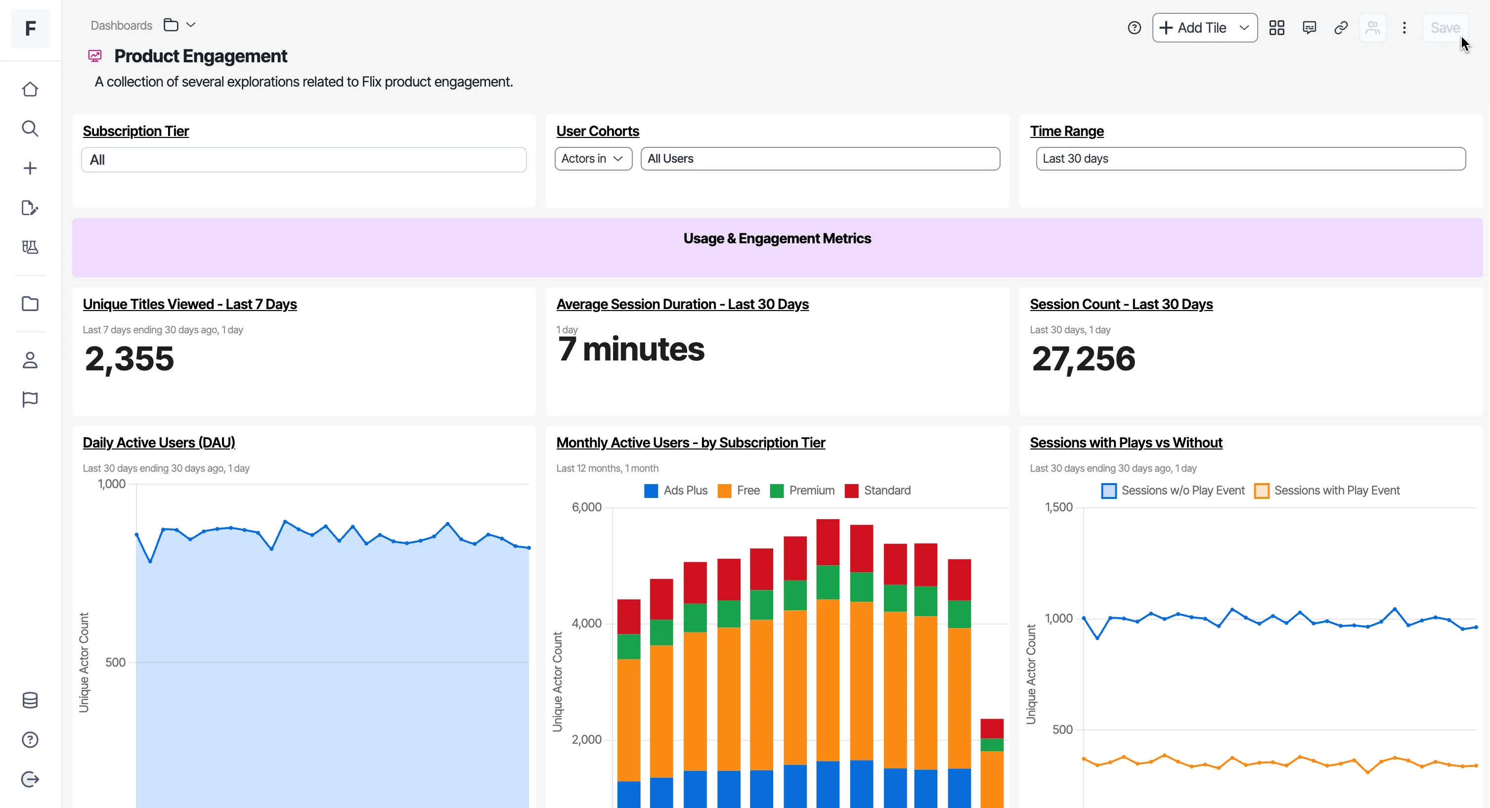Copy dashboard link via chain icon
The width and height of the screenshot is (1490, 808).
[x=1341, y=28]
